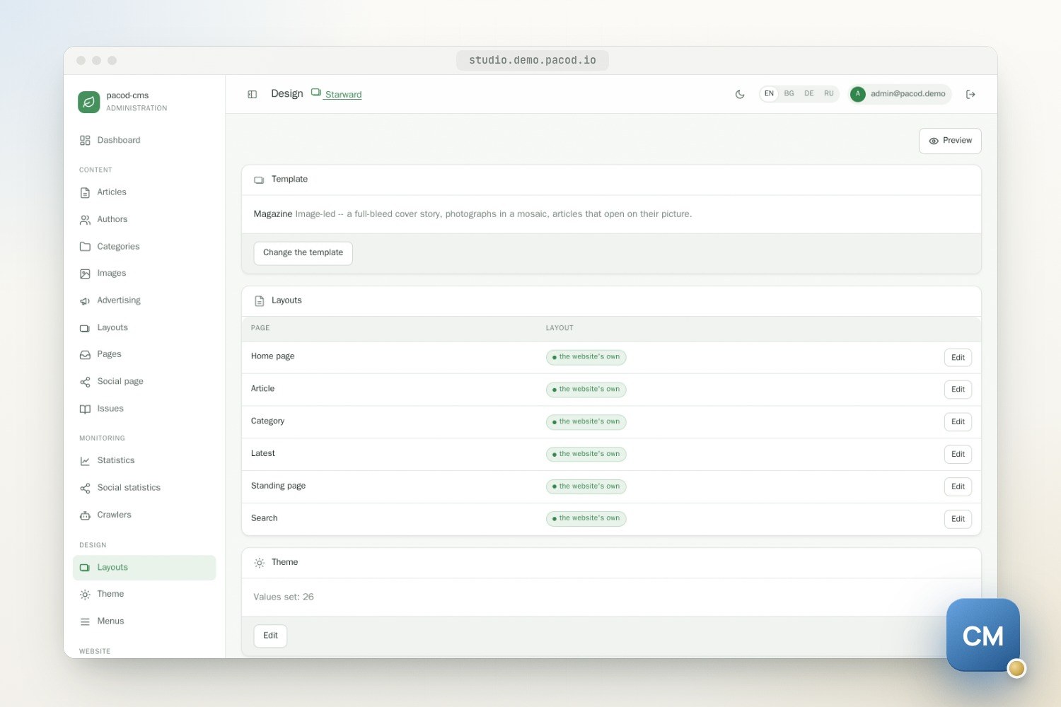1061x707 pixels.
Task: Edit the Category layout
Action: tap(958, 422)
